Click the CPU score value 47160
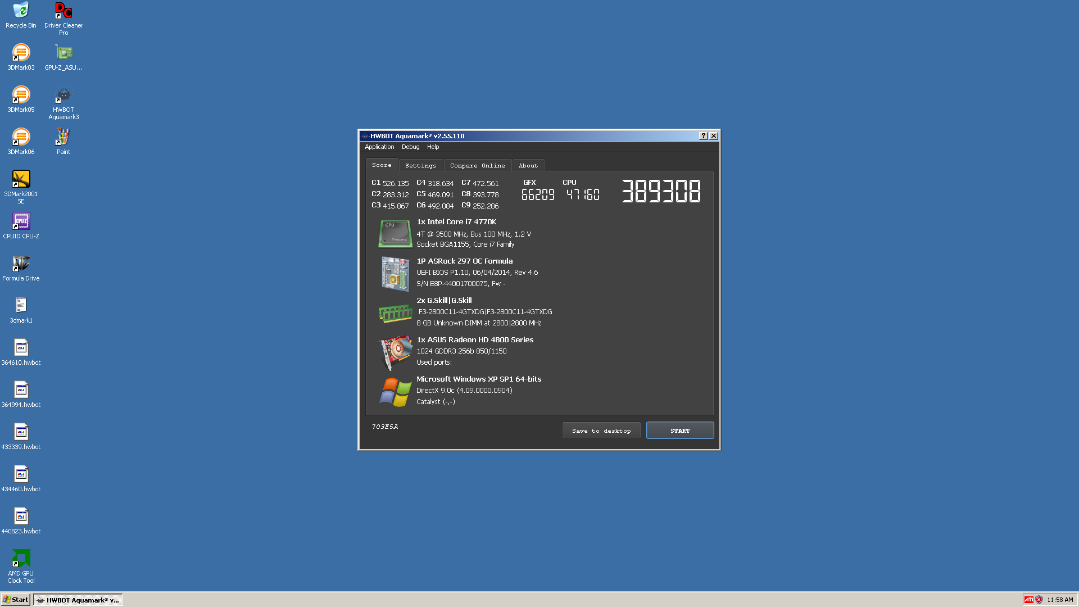 pos(583,194)
